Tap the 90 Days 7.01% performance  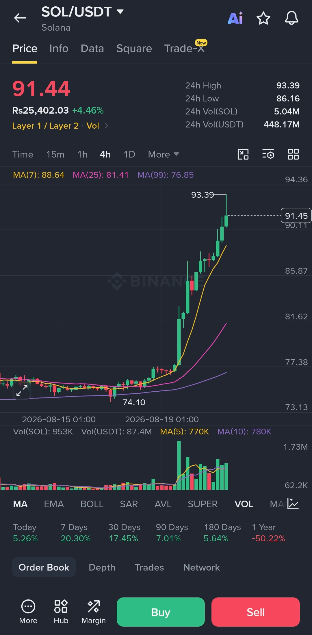(x=172, y=533)
